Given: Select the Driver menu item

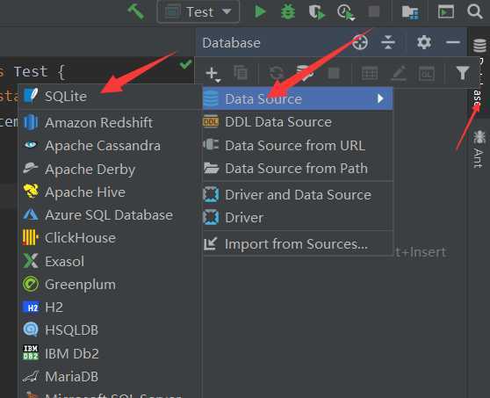Looking at the screenshot, I should (x=298, y=218).
